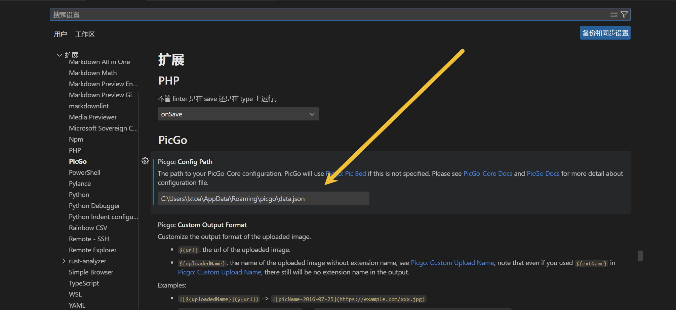The image size is (676, 310).
Task: Switch to the 工作区 settings tab
Action: pos(85,34)
